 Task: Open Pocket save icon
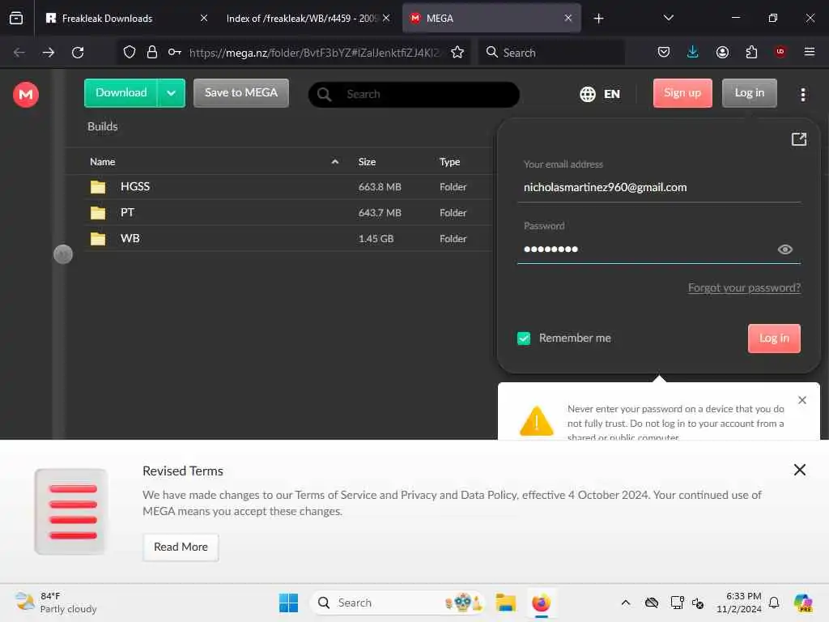click(x=664, y=52)
